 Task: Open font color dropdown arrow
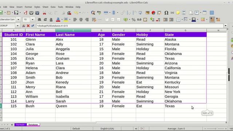tap(62, 20)
